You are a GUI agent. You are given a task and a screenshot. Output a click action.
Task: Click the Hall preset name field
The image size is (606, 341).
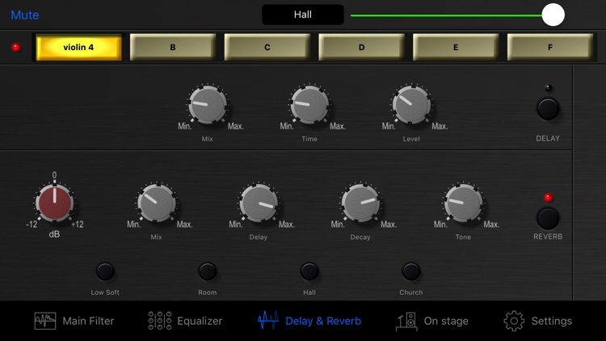point(303,15)
